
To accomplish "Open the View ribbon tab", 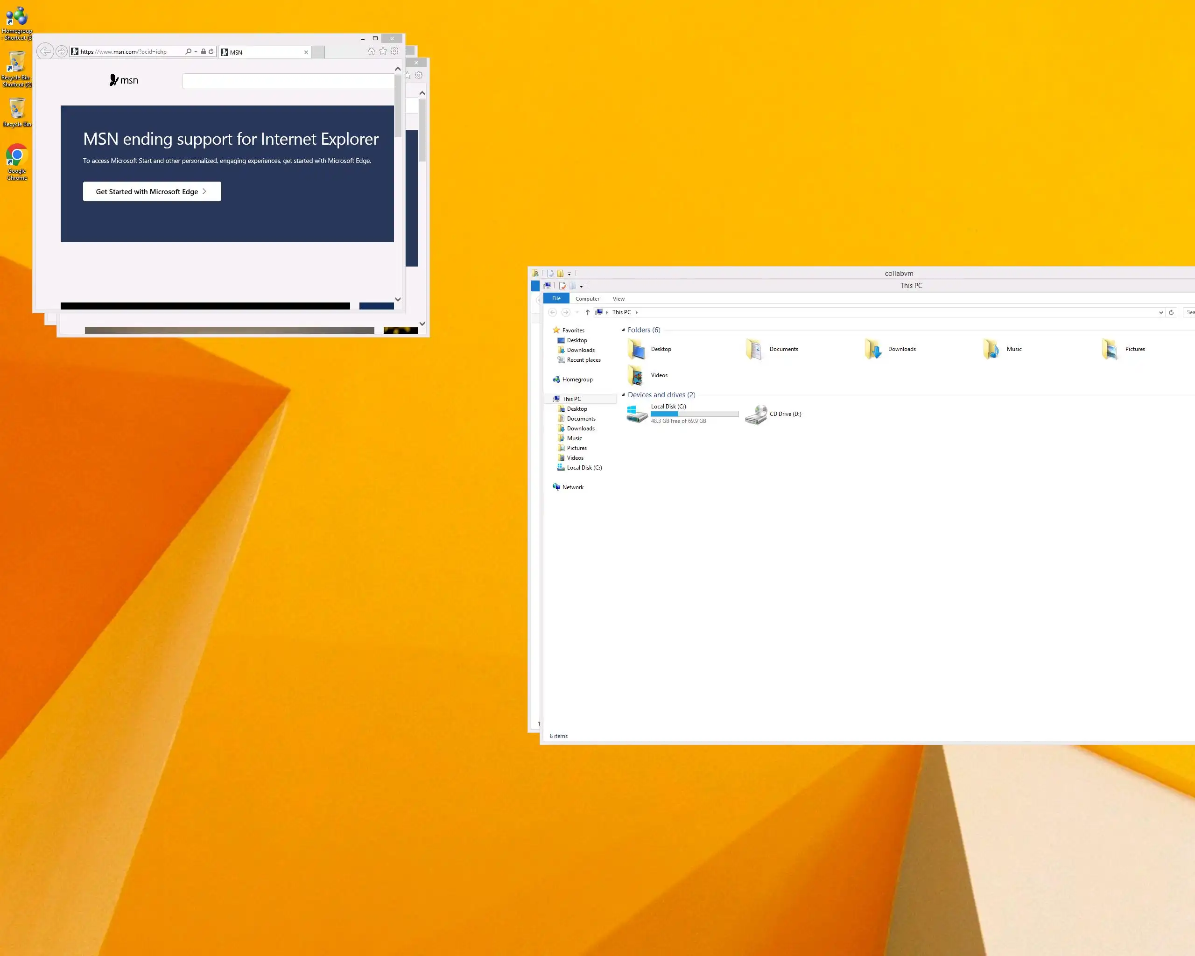I will point(619,299).
